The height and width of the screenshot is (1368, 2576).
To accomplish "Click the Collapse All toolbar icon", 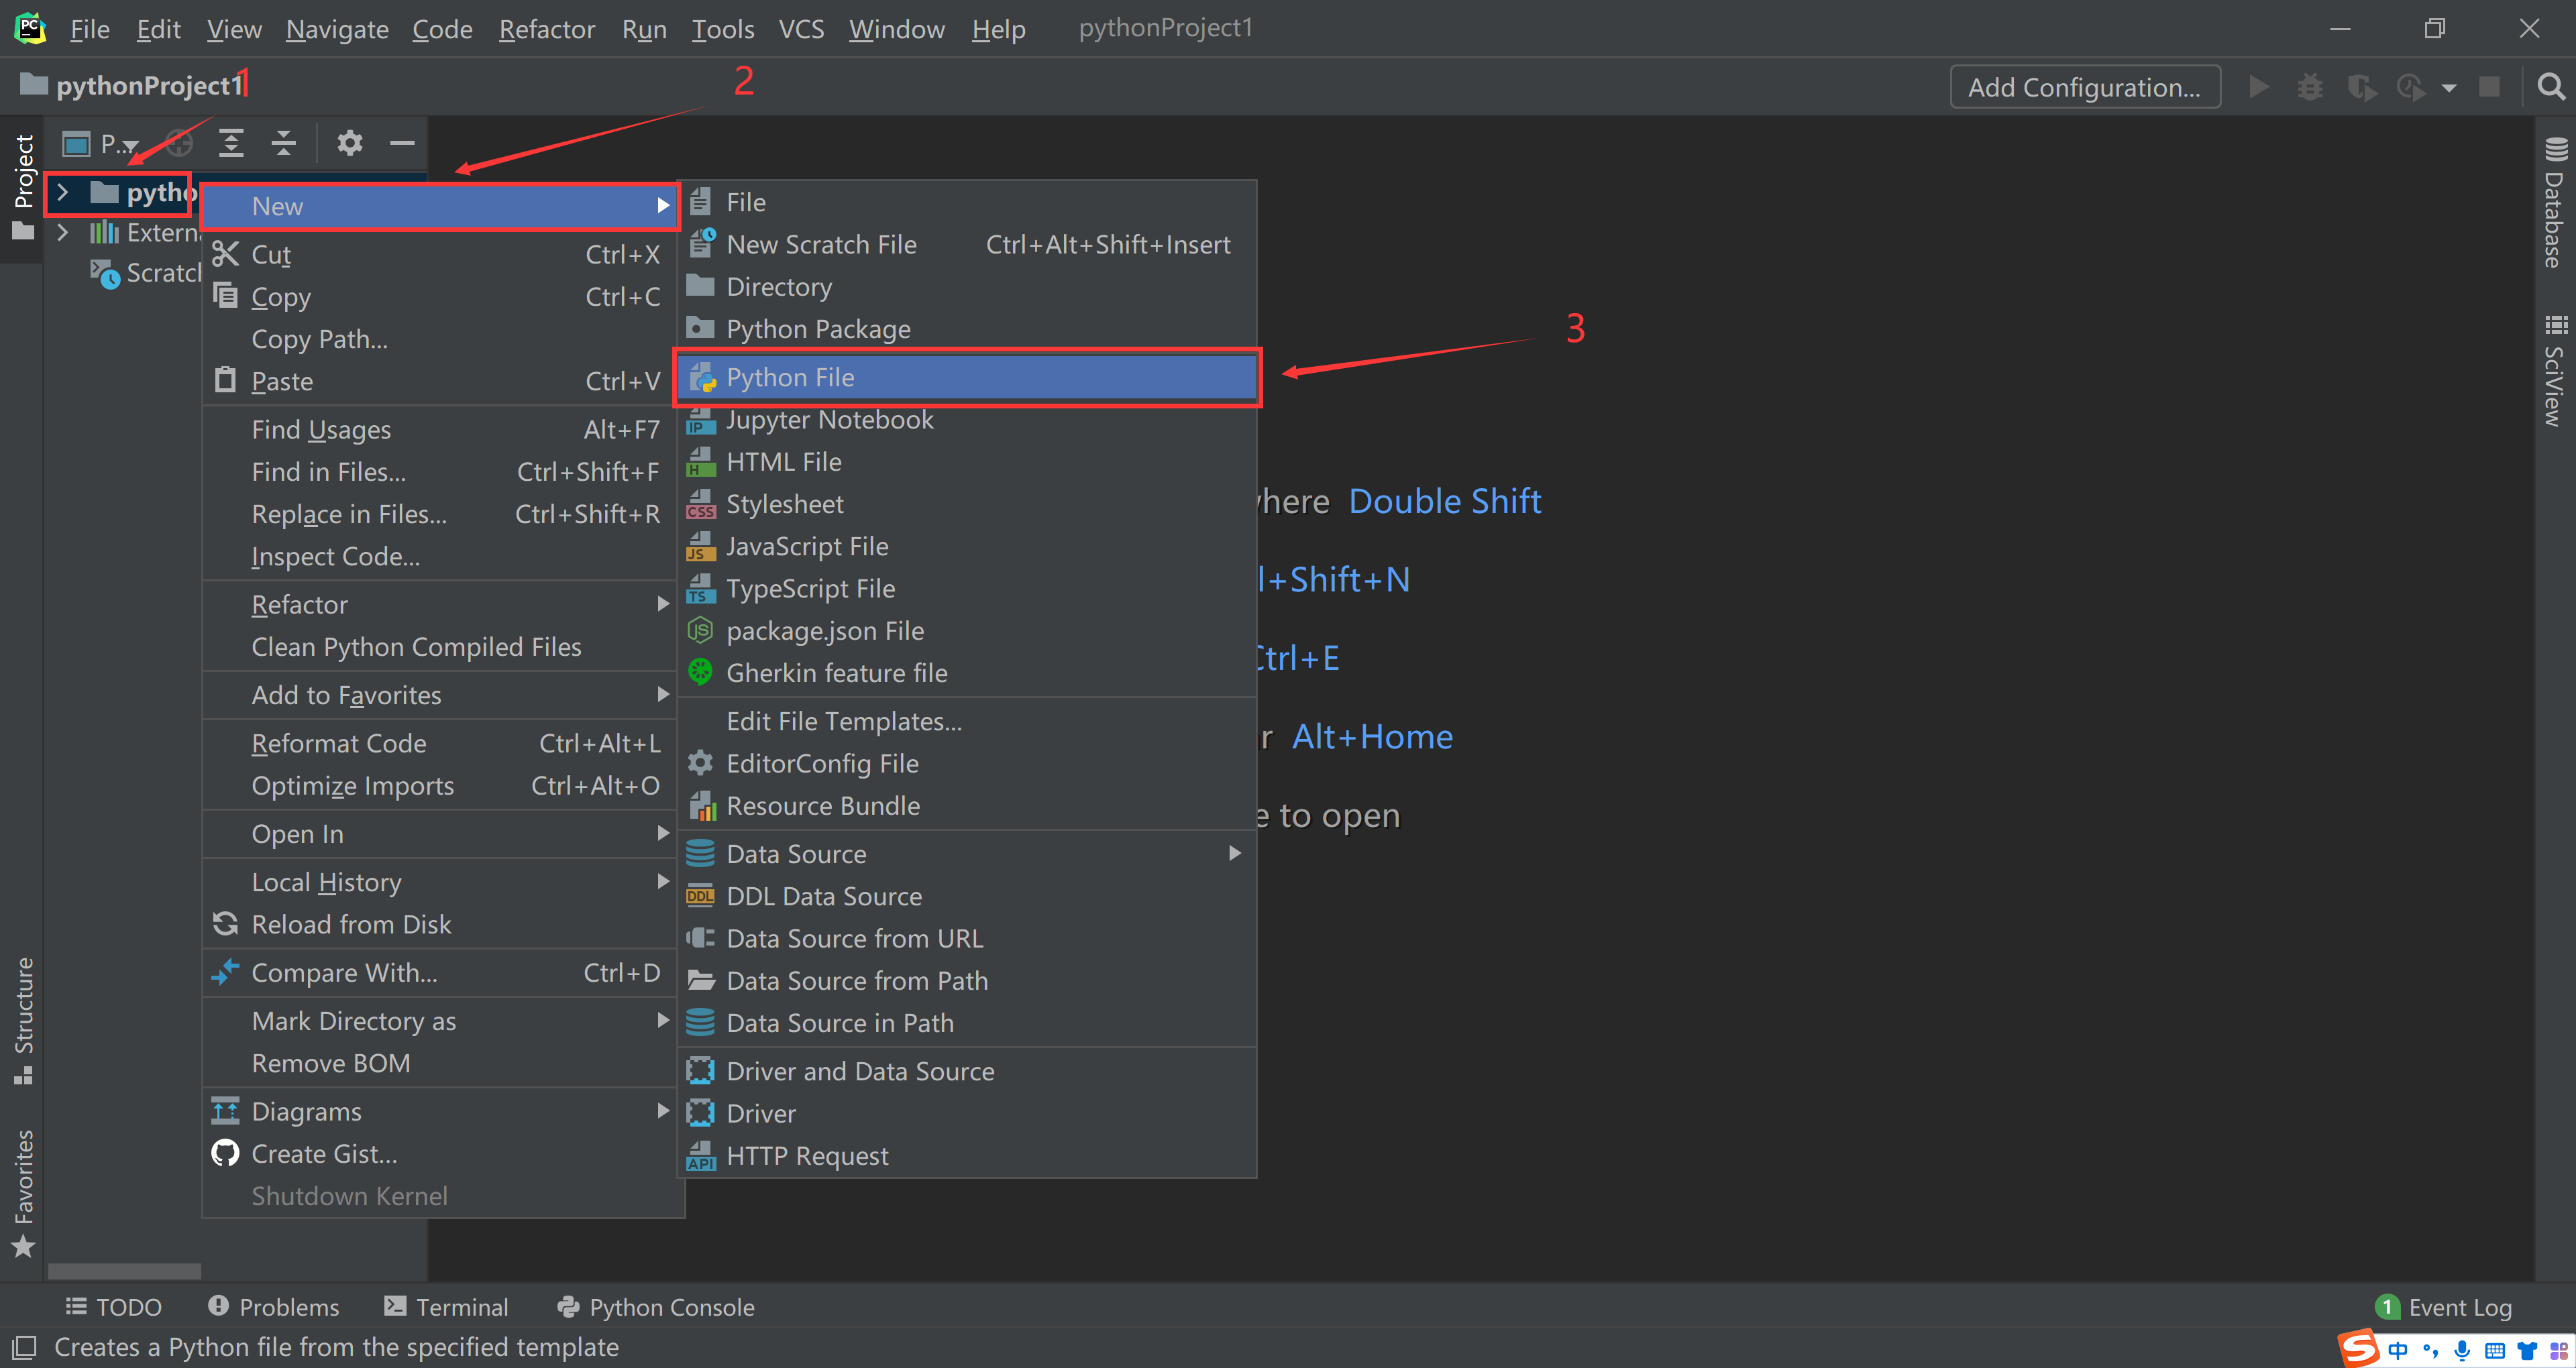I will tap(284, 143).
